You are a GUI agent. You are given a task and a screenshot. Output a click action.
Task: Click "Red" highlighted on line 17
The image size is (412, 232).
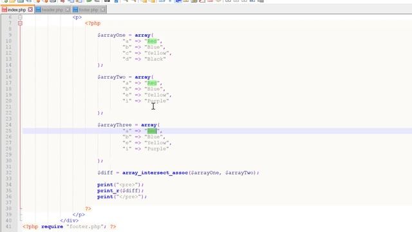[x=152, y=83]
